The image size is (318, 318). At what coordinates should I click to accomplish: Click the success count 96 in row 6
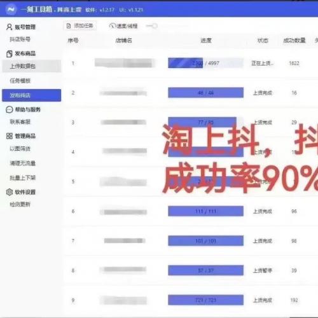(x=294, y=211)
